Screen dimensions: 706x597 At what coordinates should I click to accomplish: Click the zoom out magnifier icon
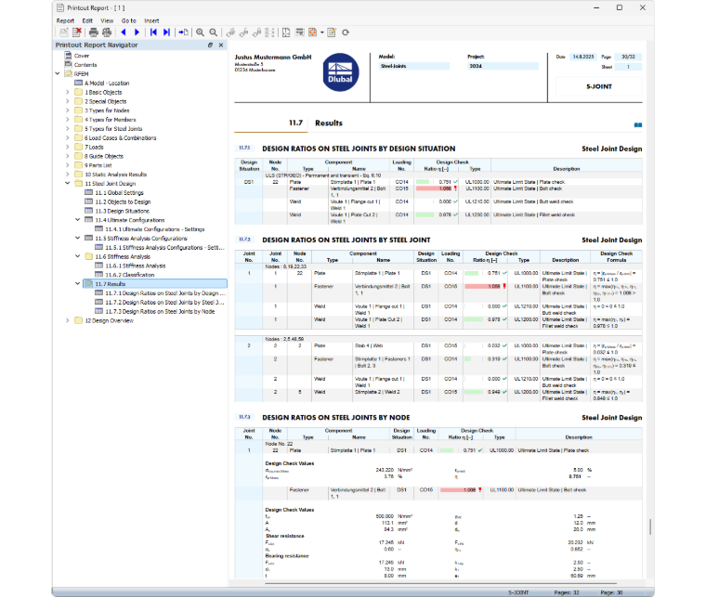click(x=214, y=32)
